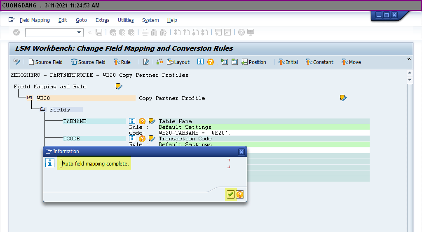Collapse the WE20 folder node
Image resolution: width=422 pixels, height=232 pixels.
click(29, 98)
